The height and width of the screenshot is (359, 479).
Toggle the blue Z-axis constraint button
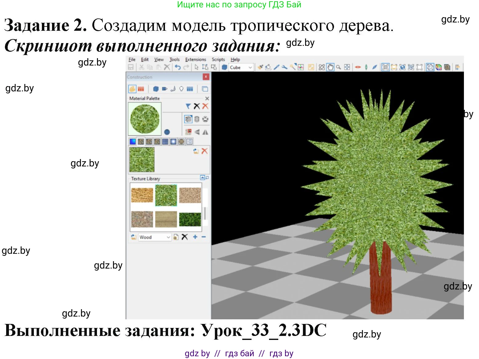click(x=374, y=67)
